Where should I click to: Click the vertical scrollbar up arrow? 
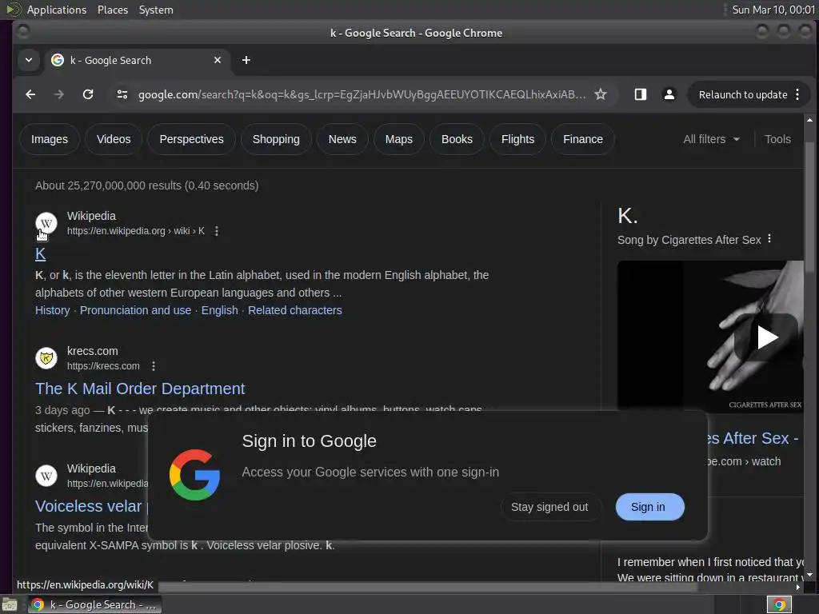tap(809, 120)
